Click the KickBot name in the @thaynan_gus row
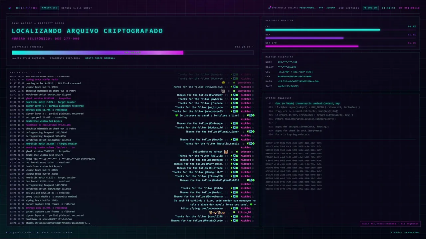 click(x=246, y=87)
